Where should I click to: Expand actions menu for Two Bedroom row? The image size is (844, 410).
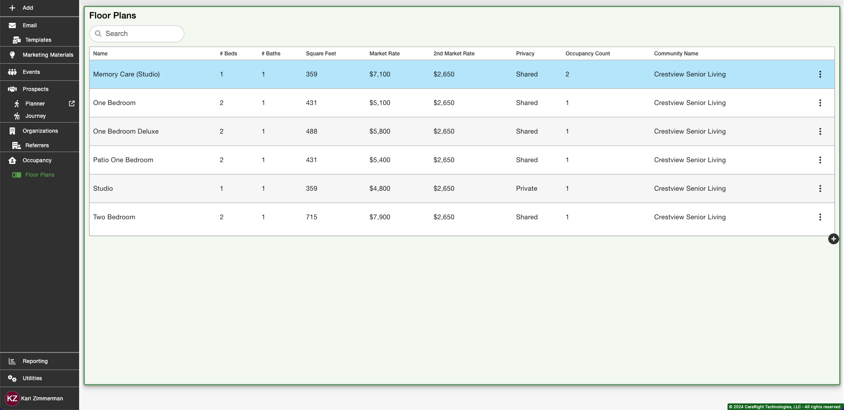tap(820, 217)
